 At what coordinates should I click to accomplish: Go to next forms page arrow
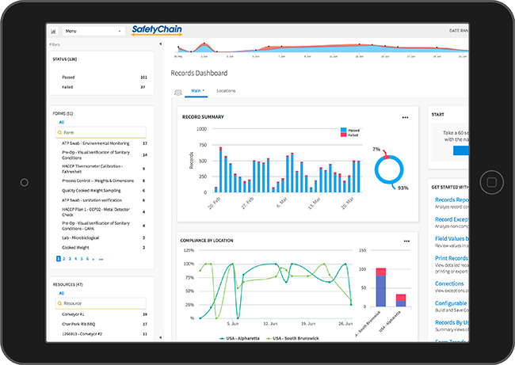(x=93, y=260)
